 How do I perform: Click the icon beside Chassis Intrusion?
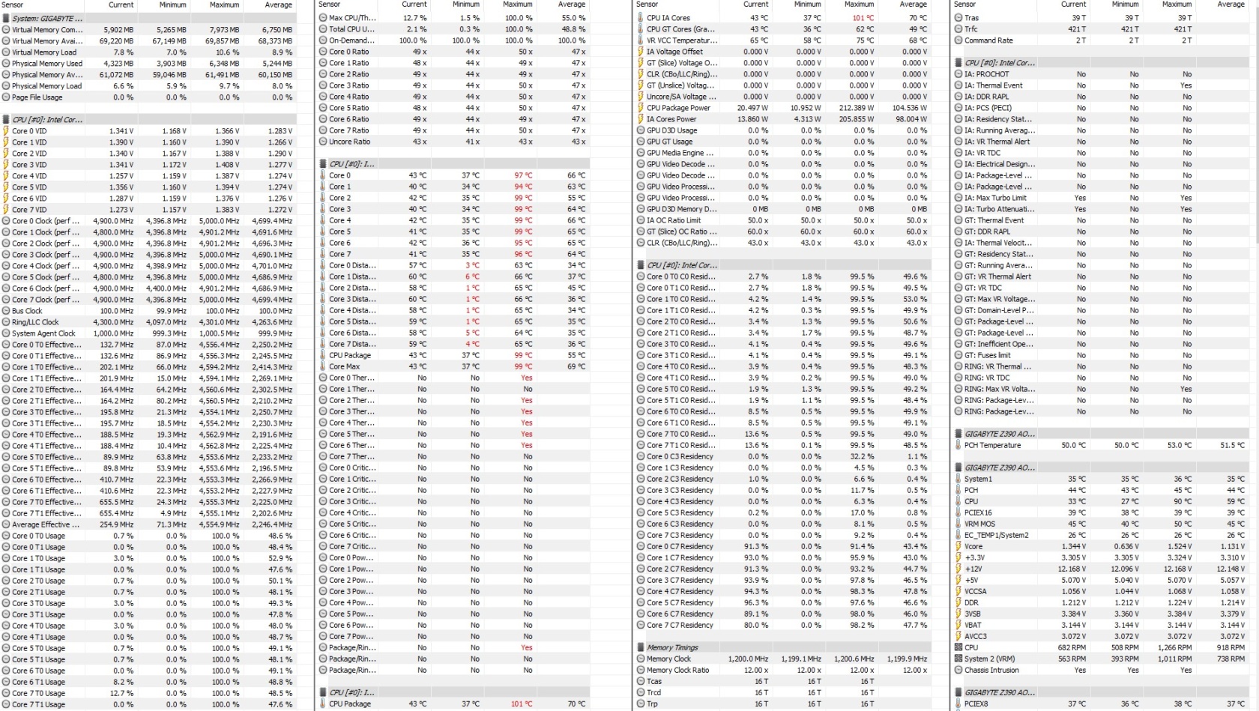pyautogui.click(x=958, y=670)
